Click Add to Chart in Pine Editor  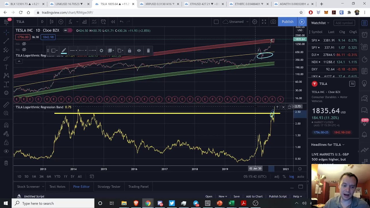pos(254,196)
